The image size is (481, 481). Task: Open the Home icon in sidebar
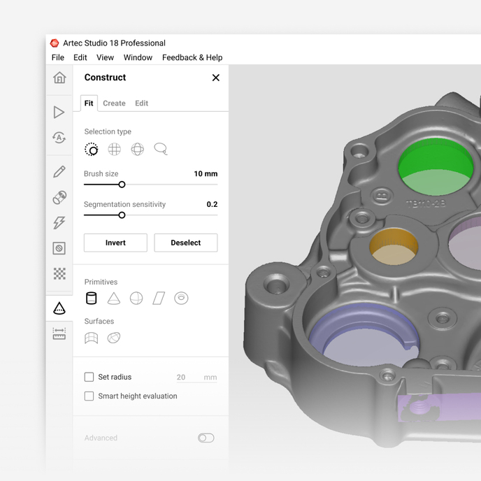[59, 78]
